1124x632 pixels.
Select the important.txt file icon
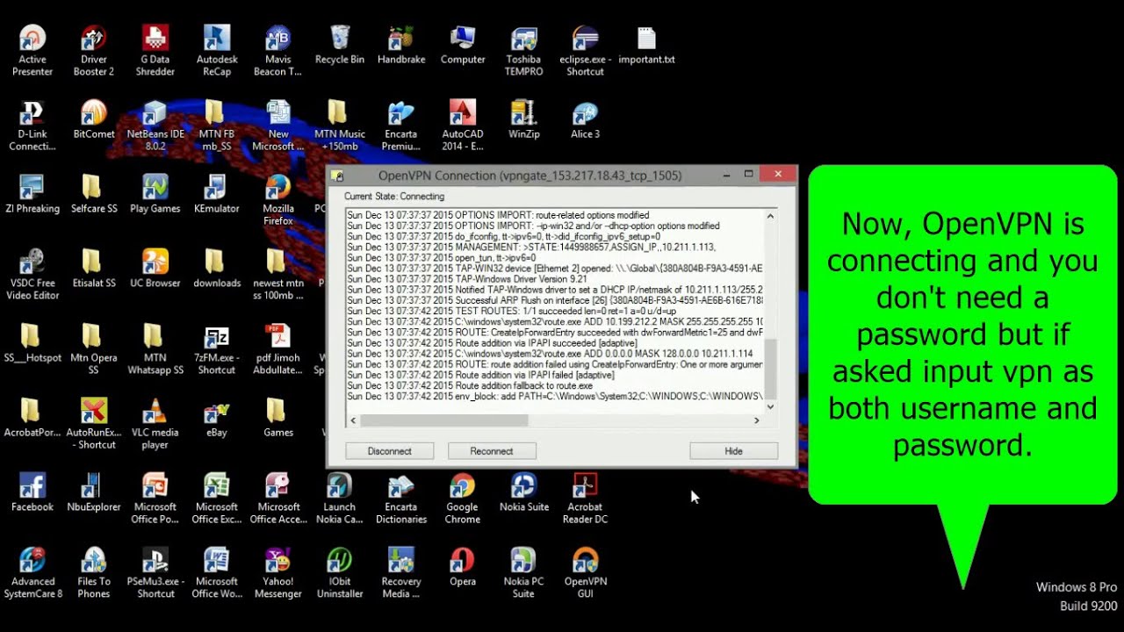647,45
